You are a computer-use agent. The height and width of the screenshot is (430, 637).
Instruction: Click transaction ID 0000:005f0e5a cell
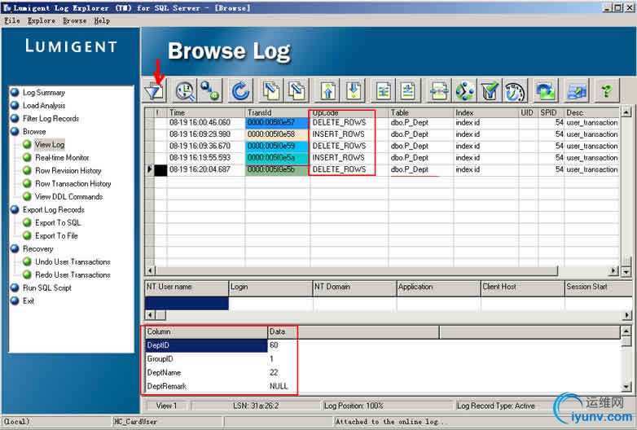(x=278, y=158)
